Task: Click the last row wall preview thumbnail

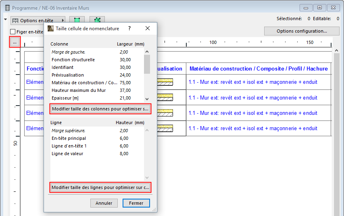Action: (x=165, y=128)
